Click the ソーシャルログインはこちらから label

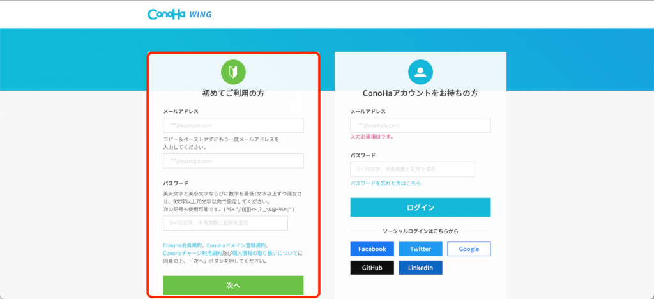pyautogui.click(x=420, y=231)
